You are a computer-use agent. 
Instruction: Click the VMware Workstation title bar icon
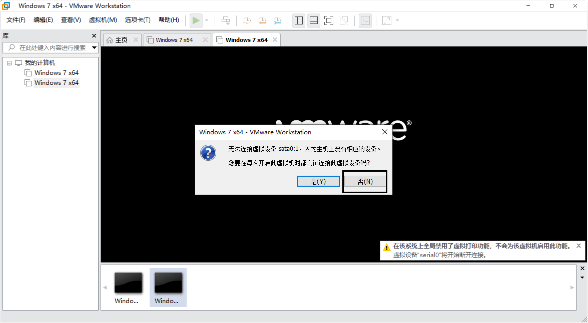click(x=6, y=5)
